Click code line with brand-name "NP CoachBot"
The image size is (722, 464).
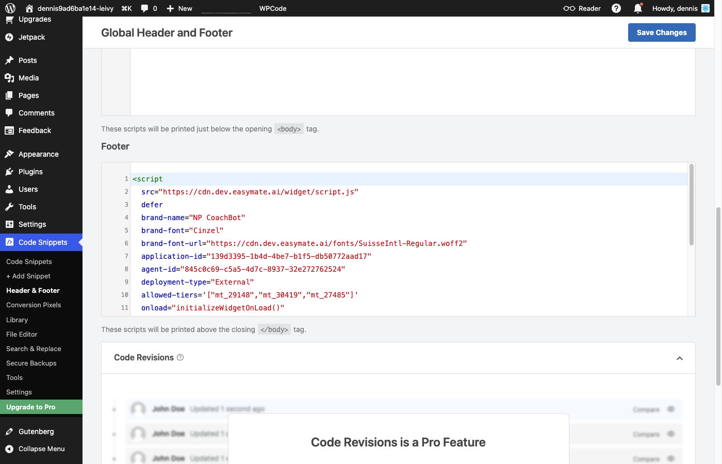pyautogui.click(x=193, y=218)
